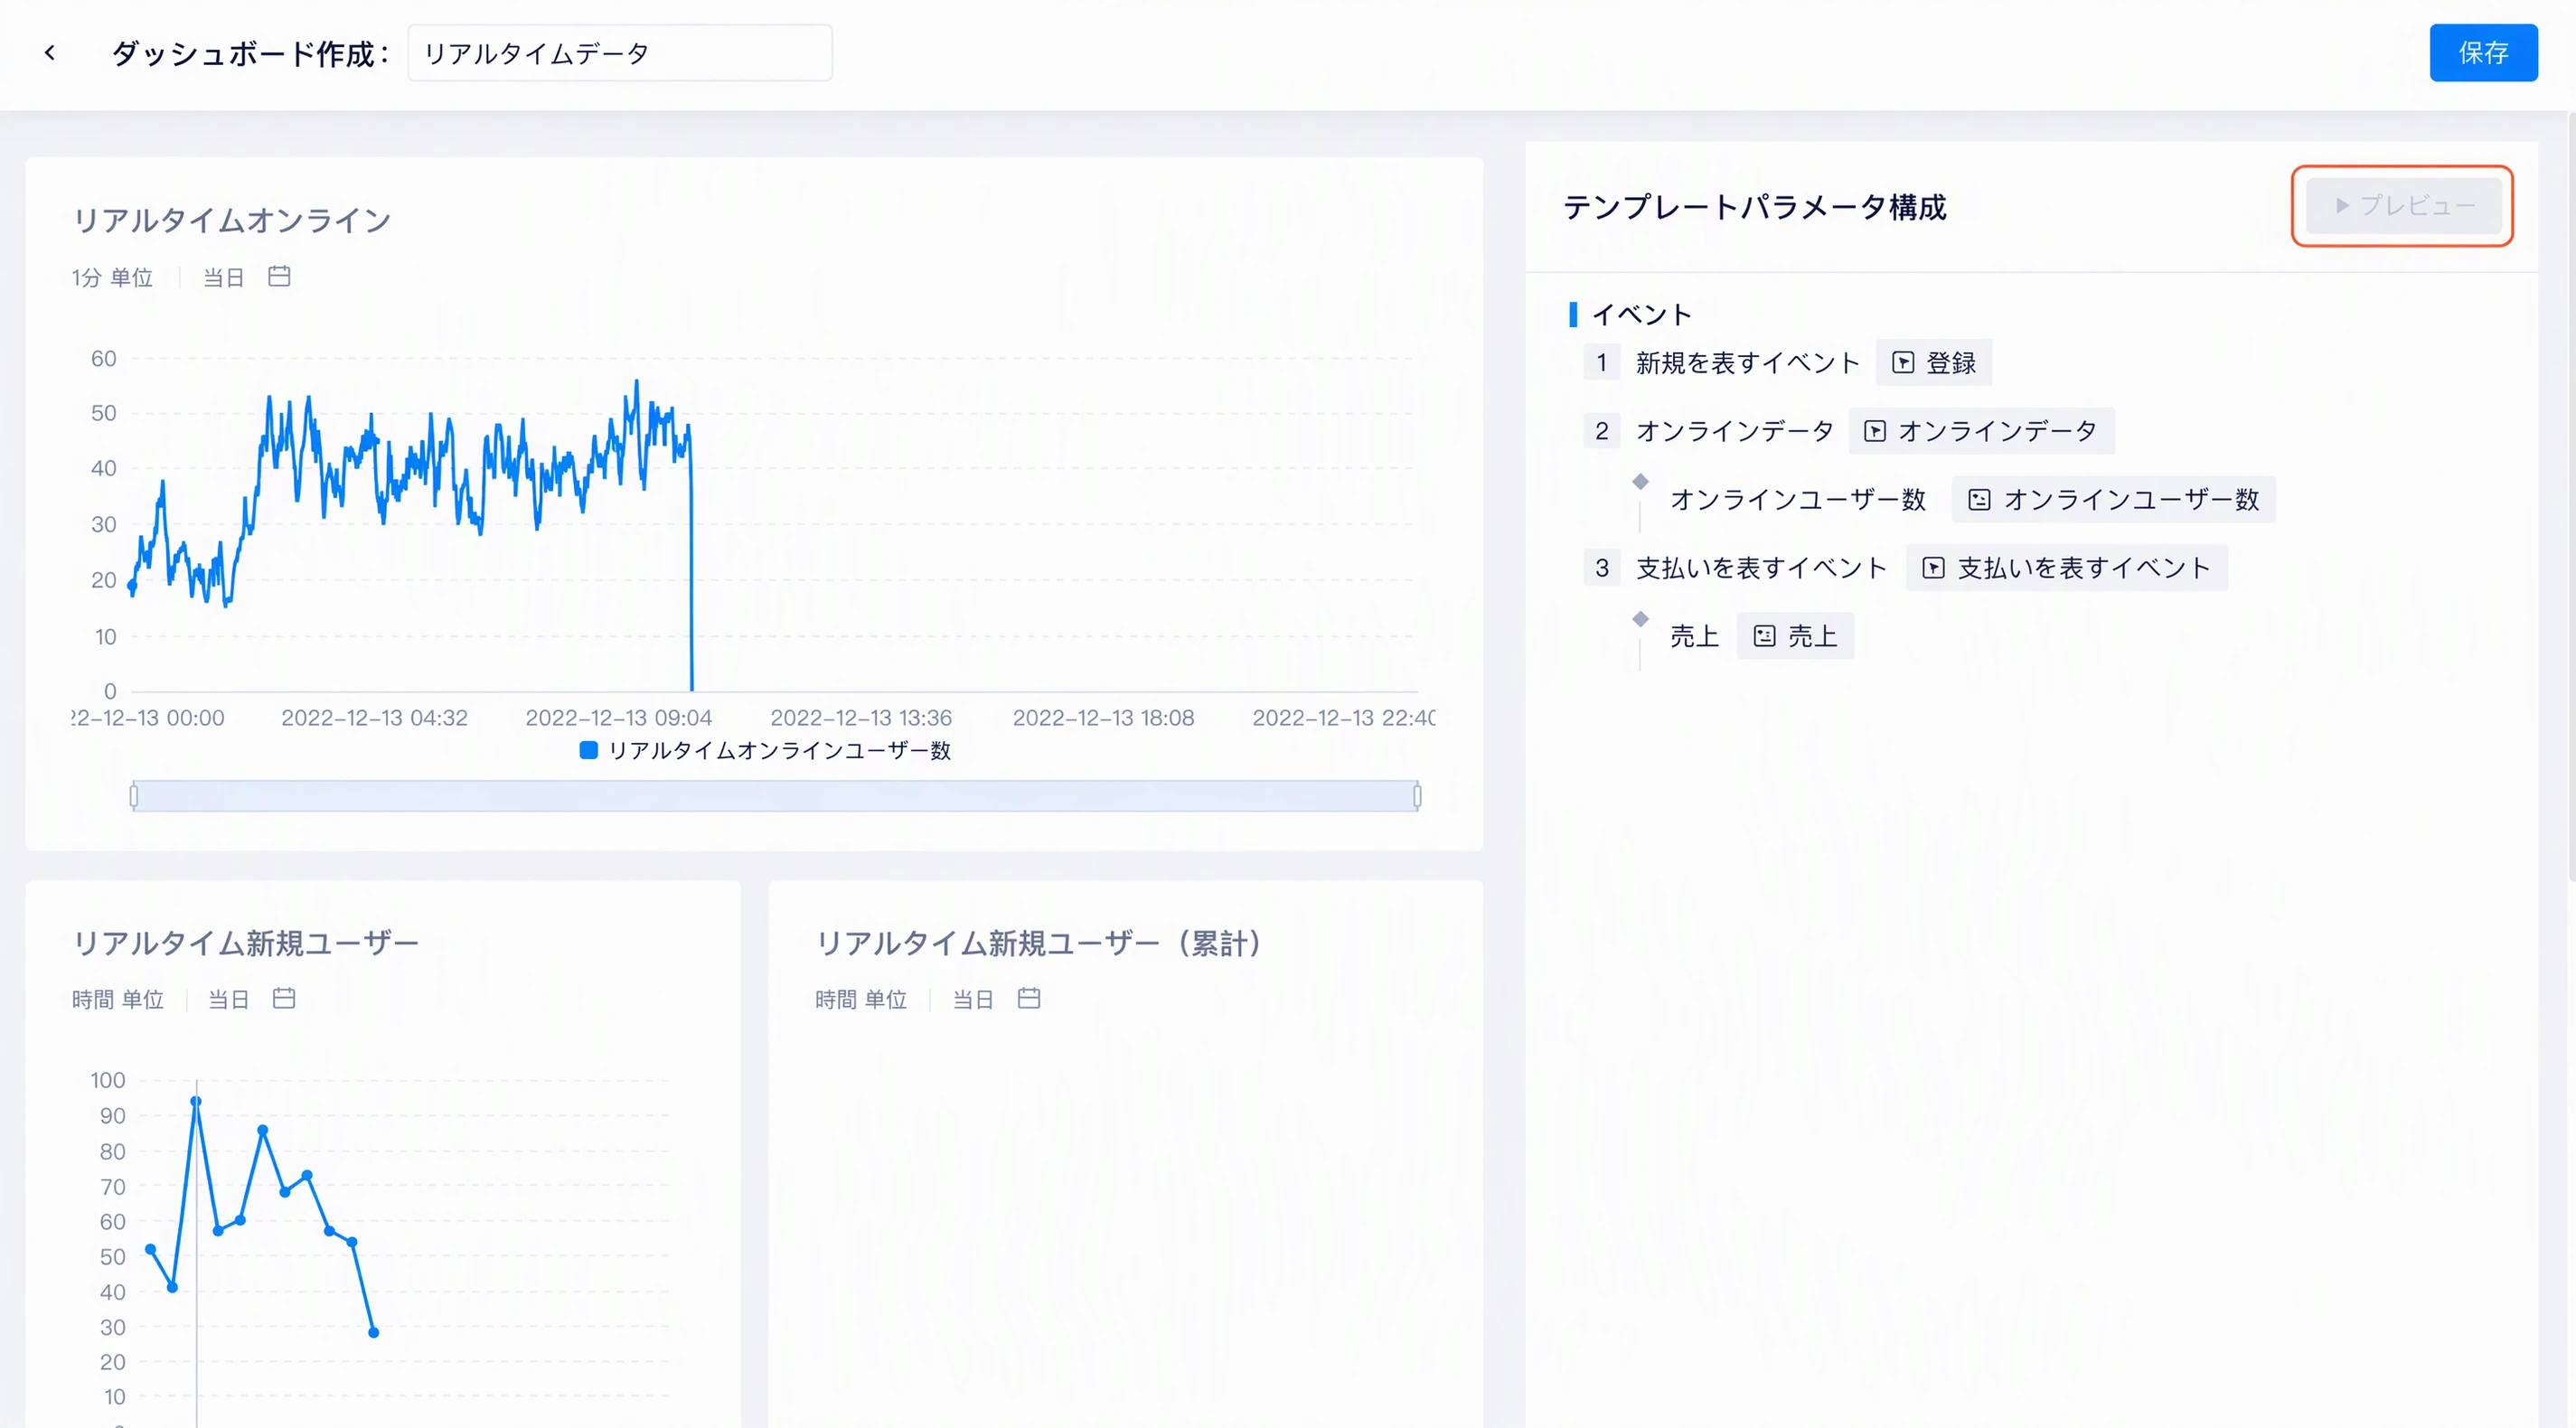This screenshot has height=1428, width=2576.
Task: Open the オンラインデータ event selector
Action: pos(1981,431)
